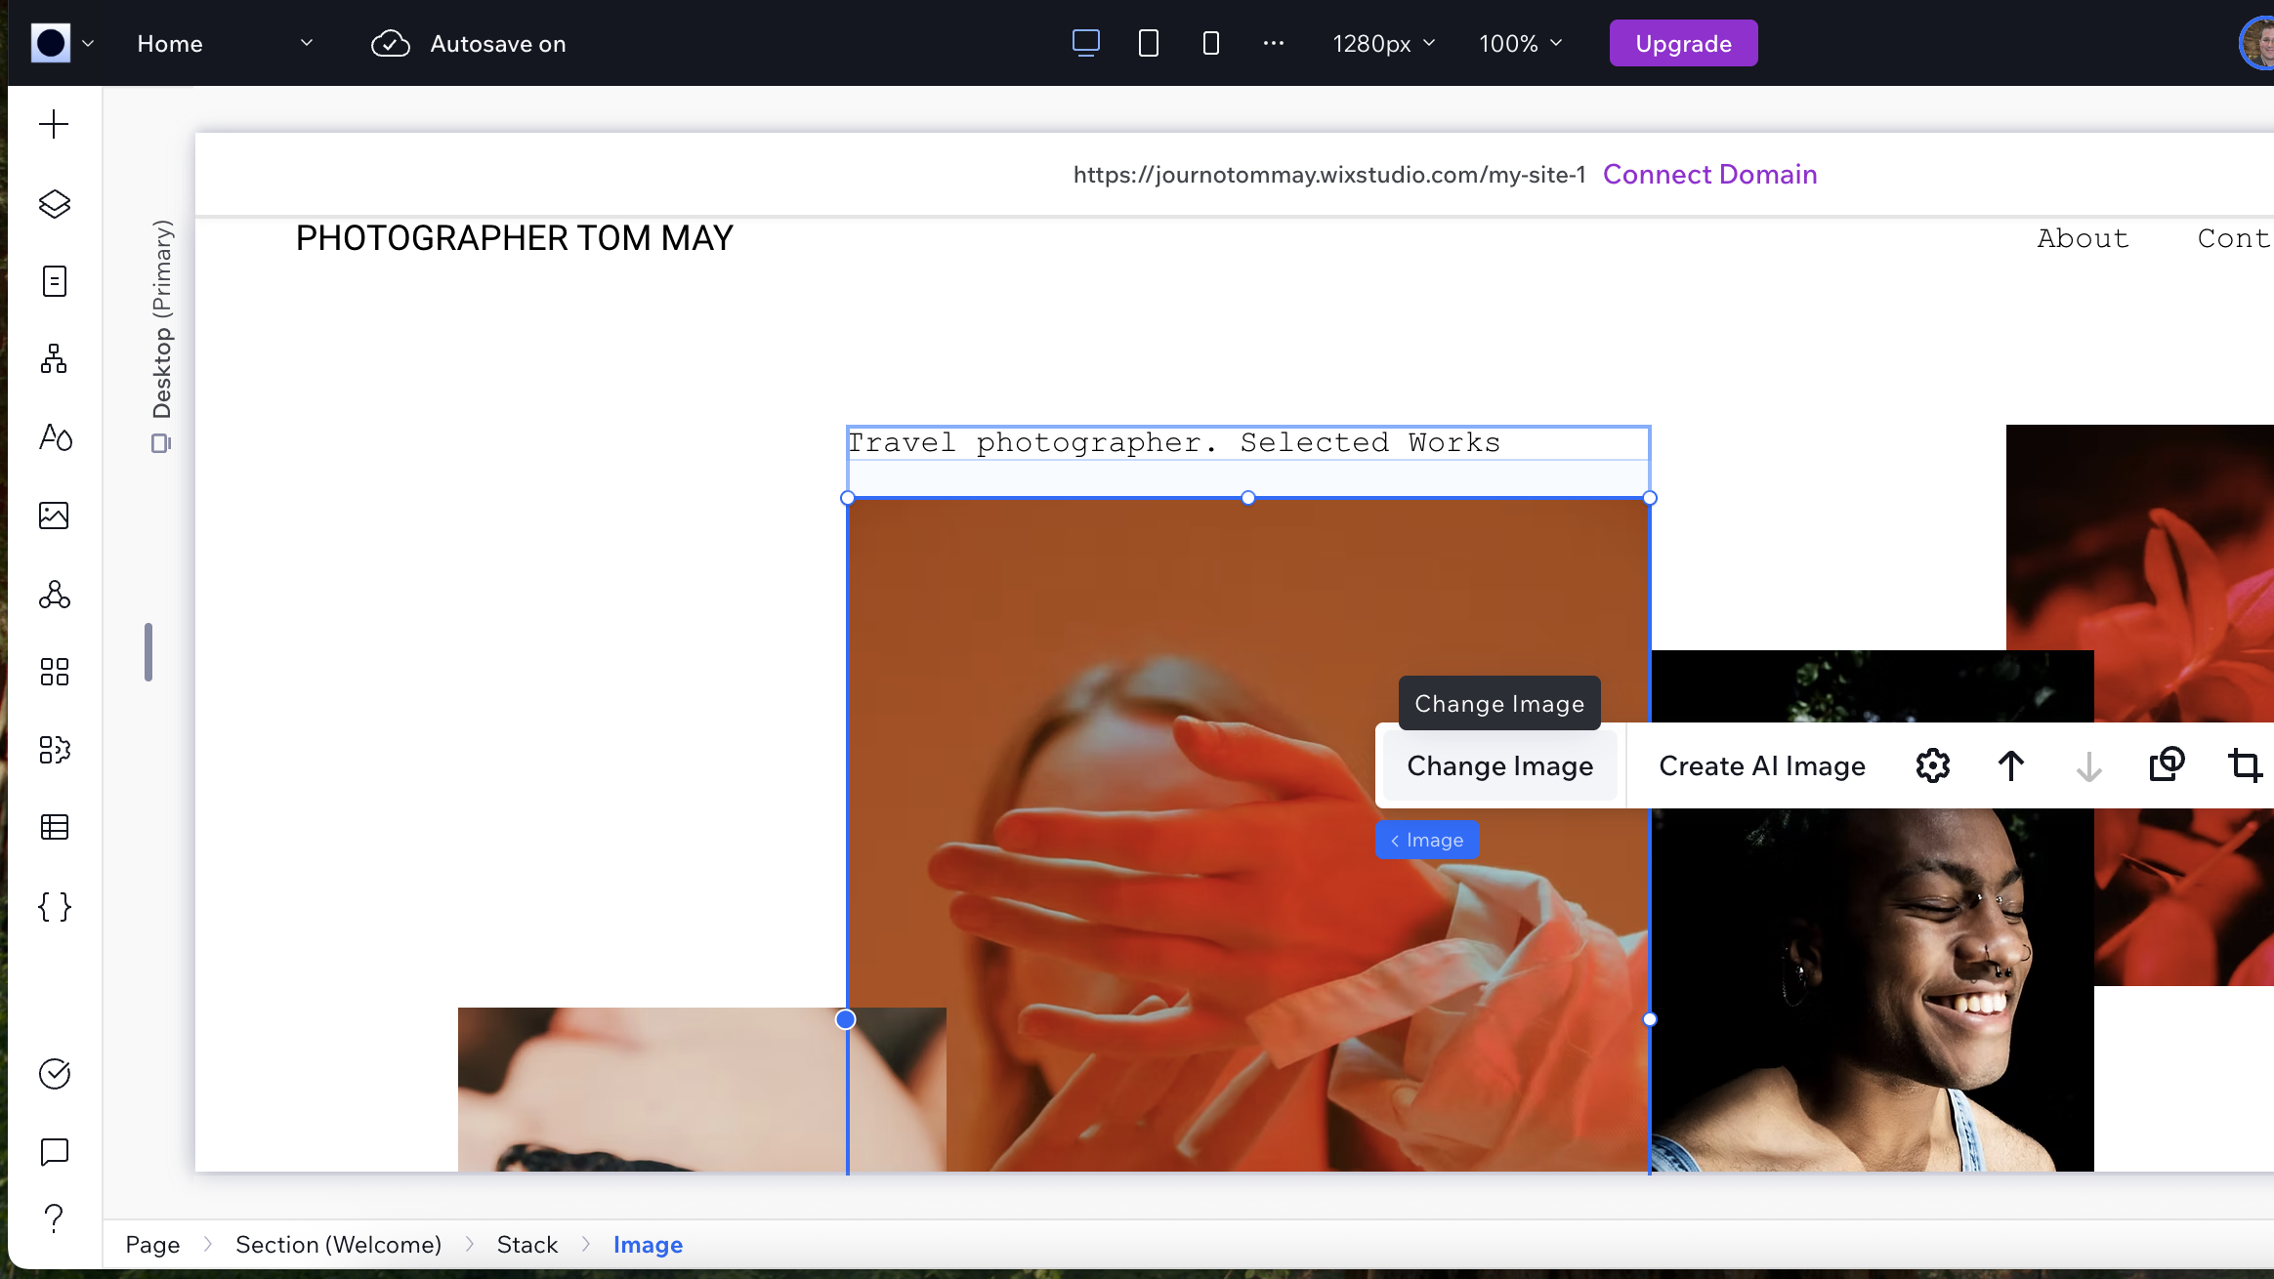Open the Add Elements plus panel
Image resolution: width=2274 pixels, height=1279 pixels.
tap(54, 125)
